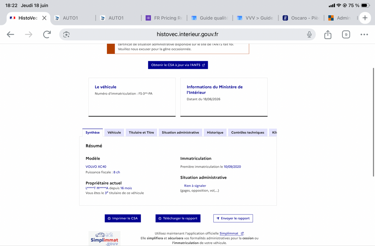Click the Télécharger le rapport button
Viewport: 375px width, 246px height.
(178, 218)
